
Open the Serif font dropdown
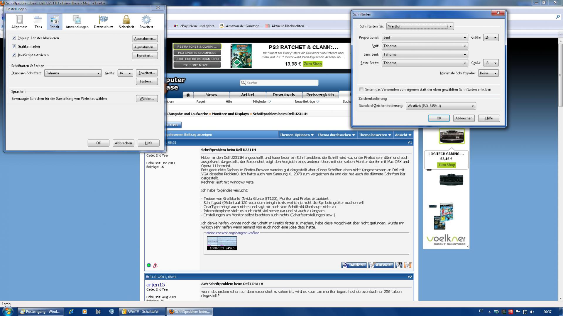425,46
